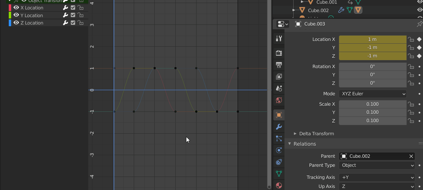The height and width of the screenshot is (190, 423).
Task: Open the Object properties tab
Action: (x=279, y=115)
